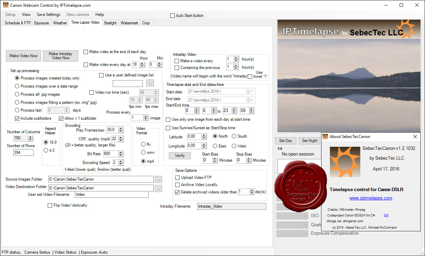Enable Make video at end of each day
Image resolution: width=425 pixels, height=256 pixels.
(86, 52)
